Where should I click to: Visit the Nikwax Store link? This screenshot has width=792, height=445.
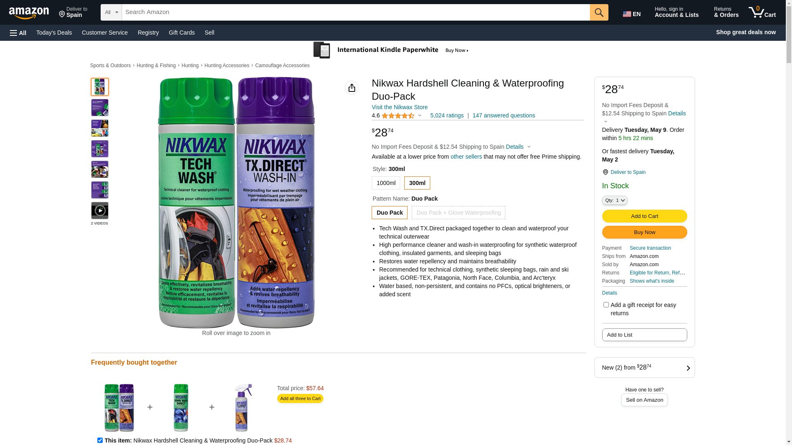click(x=399, y=107)
